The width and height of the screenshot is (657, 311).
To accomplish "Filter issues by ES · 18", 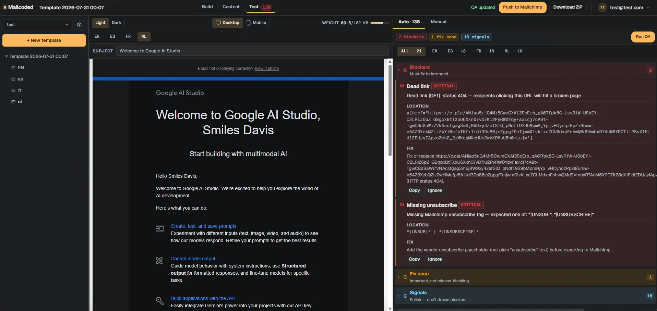I will (x=457, y=51).
